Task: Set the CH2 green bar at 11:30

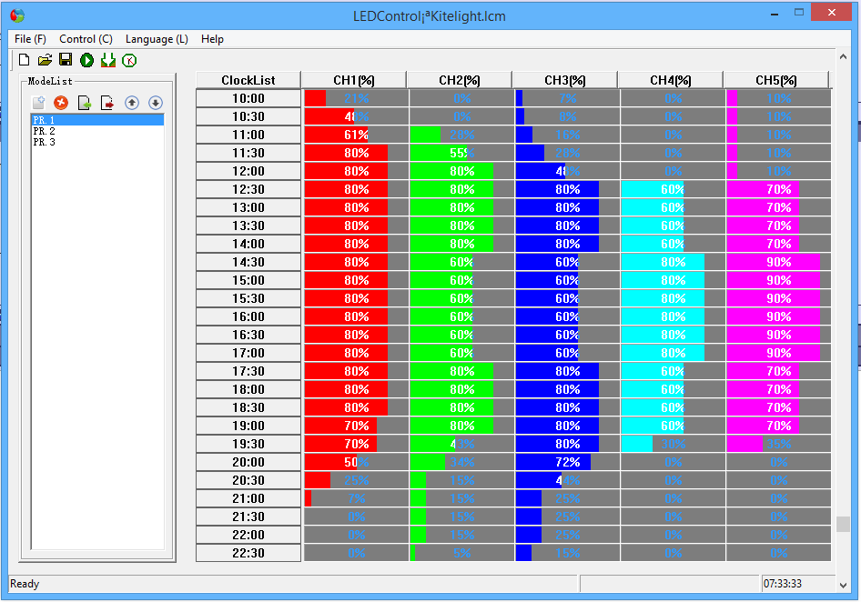Action: 461,153
